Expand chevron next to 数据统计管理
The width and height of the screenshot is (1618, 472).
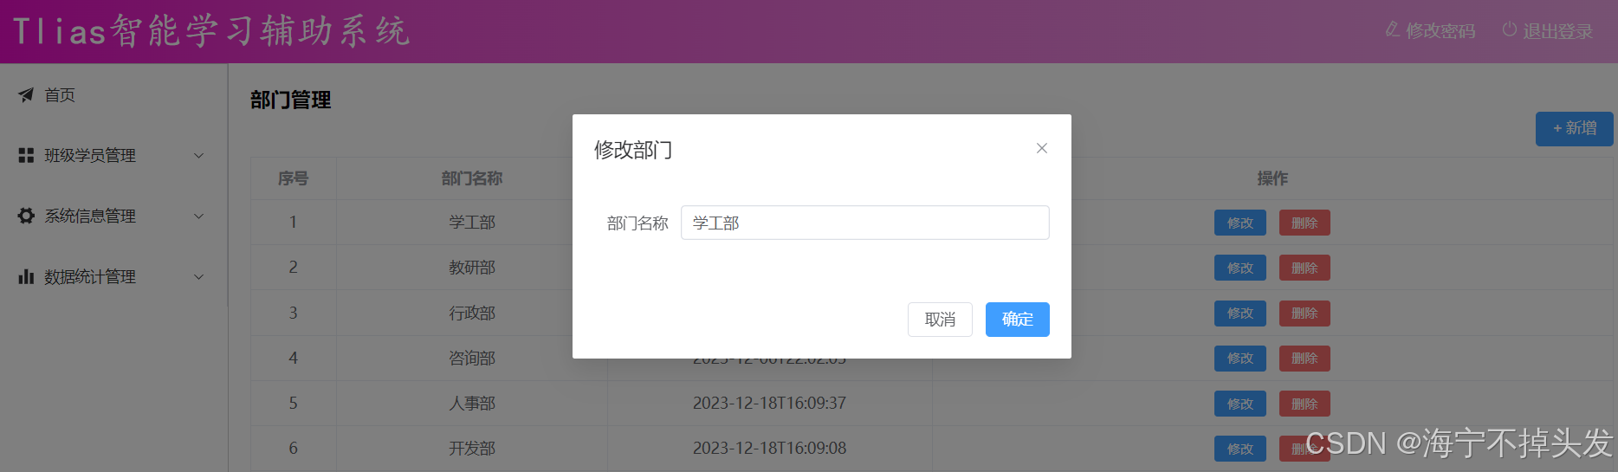[198, 277]
